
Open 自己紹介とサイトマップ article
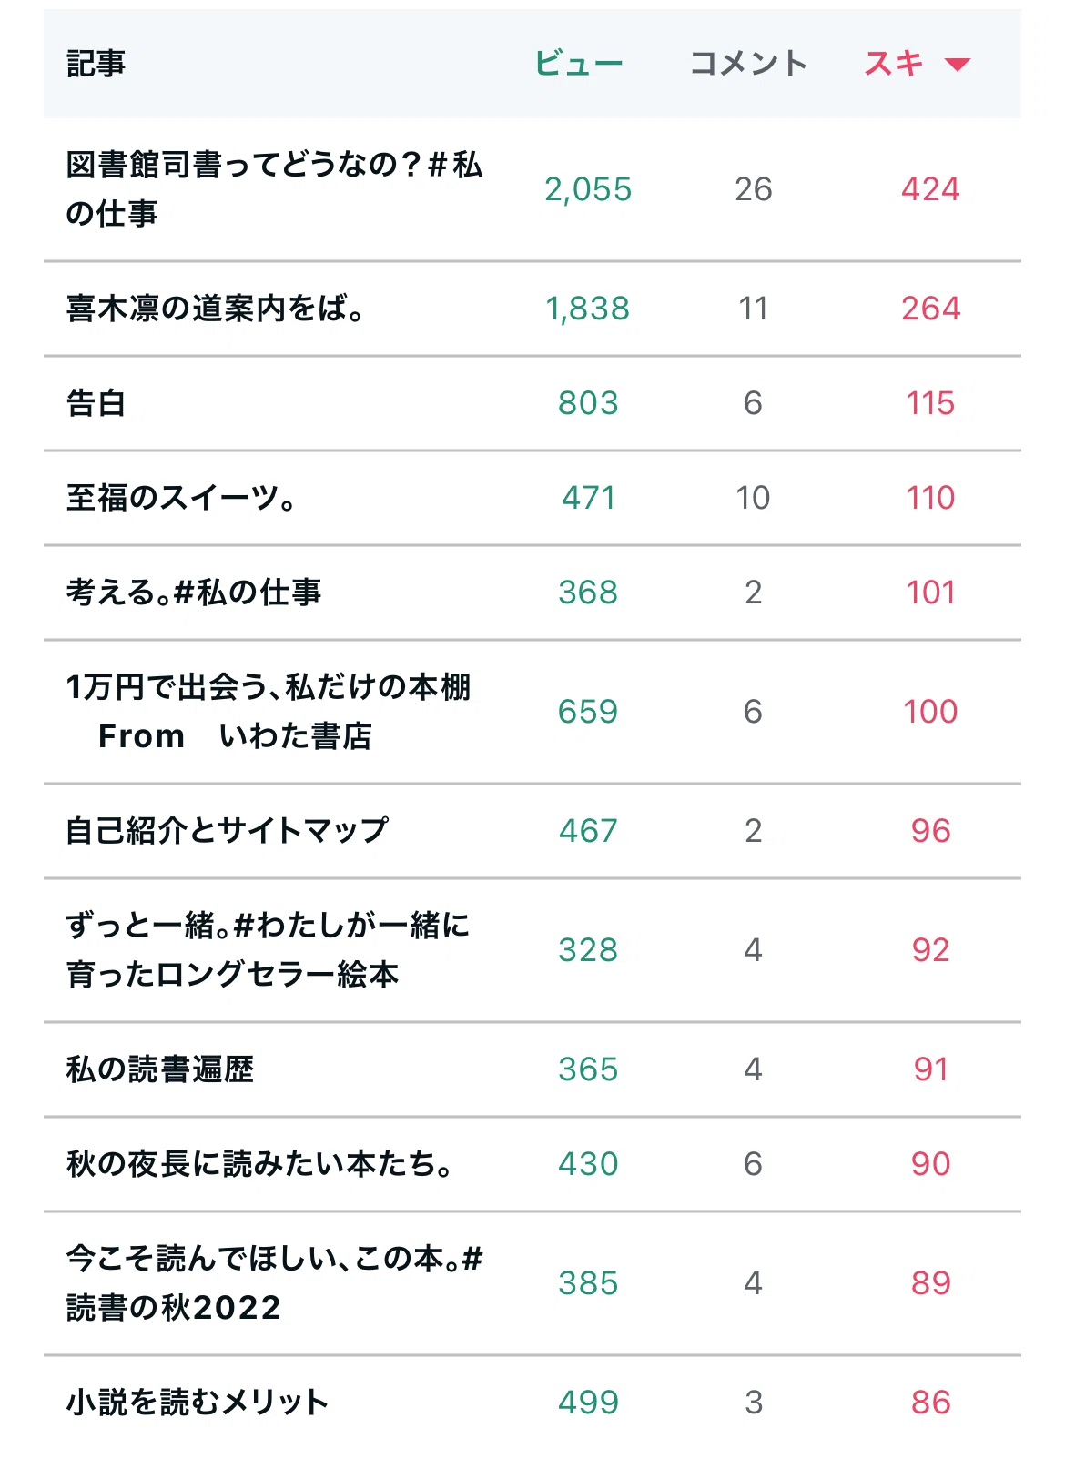[228, 831]
